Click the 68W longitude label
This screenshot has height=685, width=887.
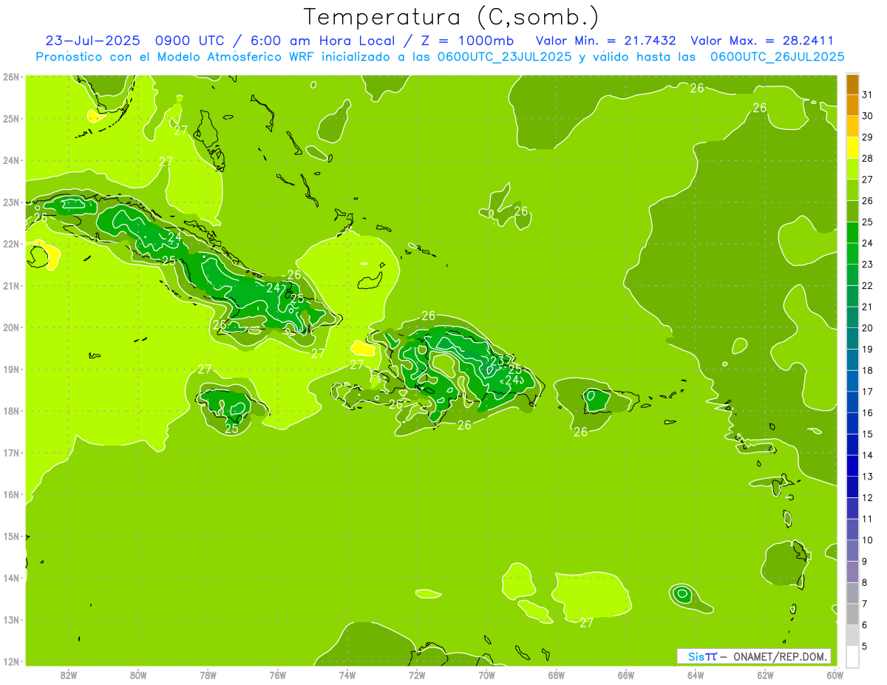pos(557,675)
